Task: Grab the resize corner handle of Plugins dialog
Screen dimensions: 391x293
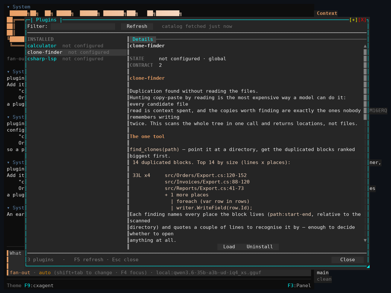Action: [368, 266]
